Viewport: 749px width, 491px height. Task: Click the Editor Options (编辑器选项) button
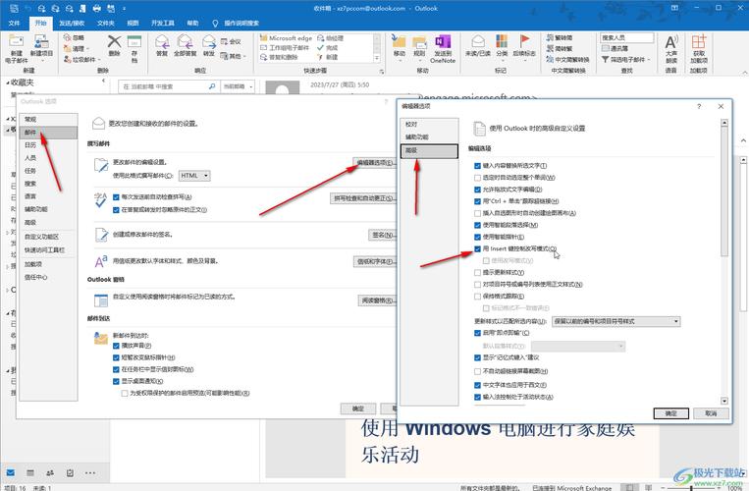[375, 163]
